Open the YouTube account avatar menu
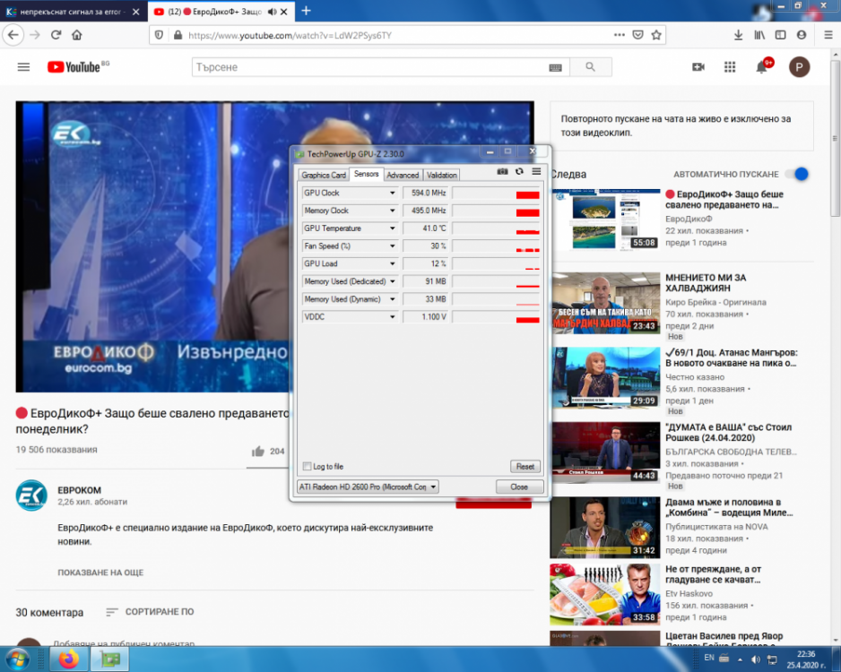The image size is (841, 672). click(799, 67)
